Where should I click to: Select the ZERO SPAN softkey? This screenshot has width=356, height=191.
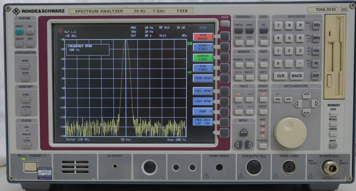tap(203, 78)
